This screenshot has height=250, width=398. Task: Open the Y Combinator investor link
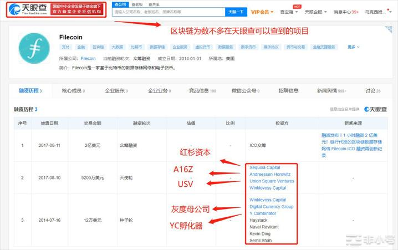(263, 213)
